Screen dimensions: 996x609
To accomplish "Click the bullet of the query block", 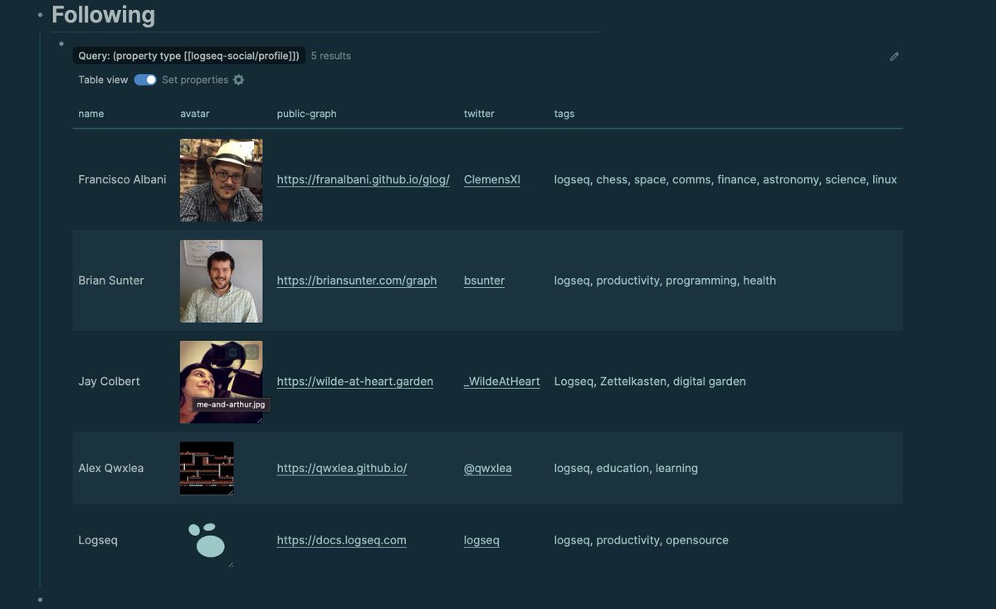I will point(61,43).
